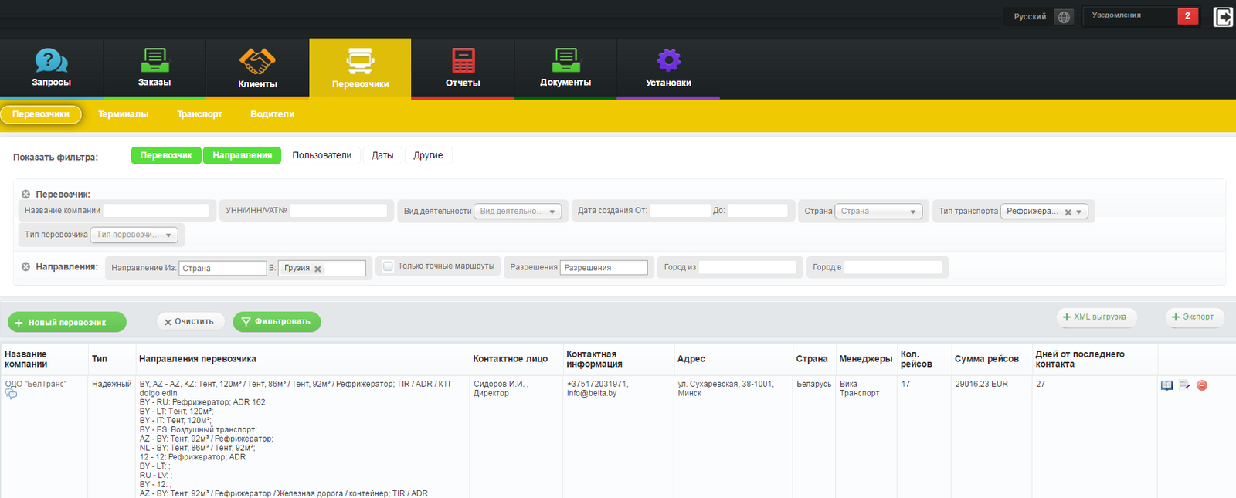Image resolution: width=1236 pixels, height=498 pixels.
Task: Clear Рефрижератор transport type selection
Action: pos(1068,212)
